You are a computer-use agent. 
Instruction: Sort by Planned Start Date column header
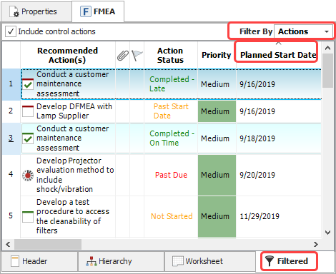point(278,55)
